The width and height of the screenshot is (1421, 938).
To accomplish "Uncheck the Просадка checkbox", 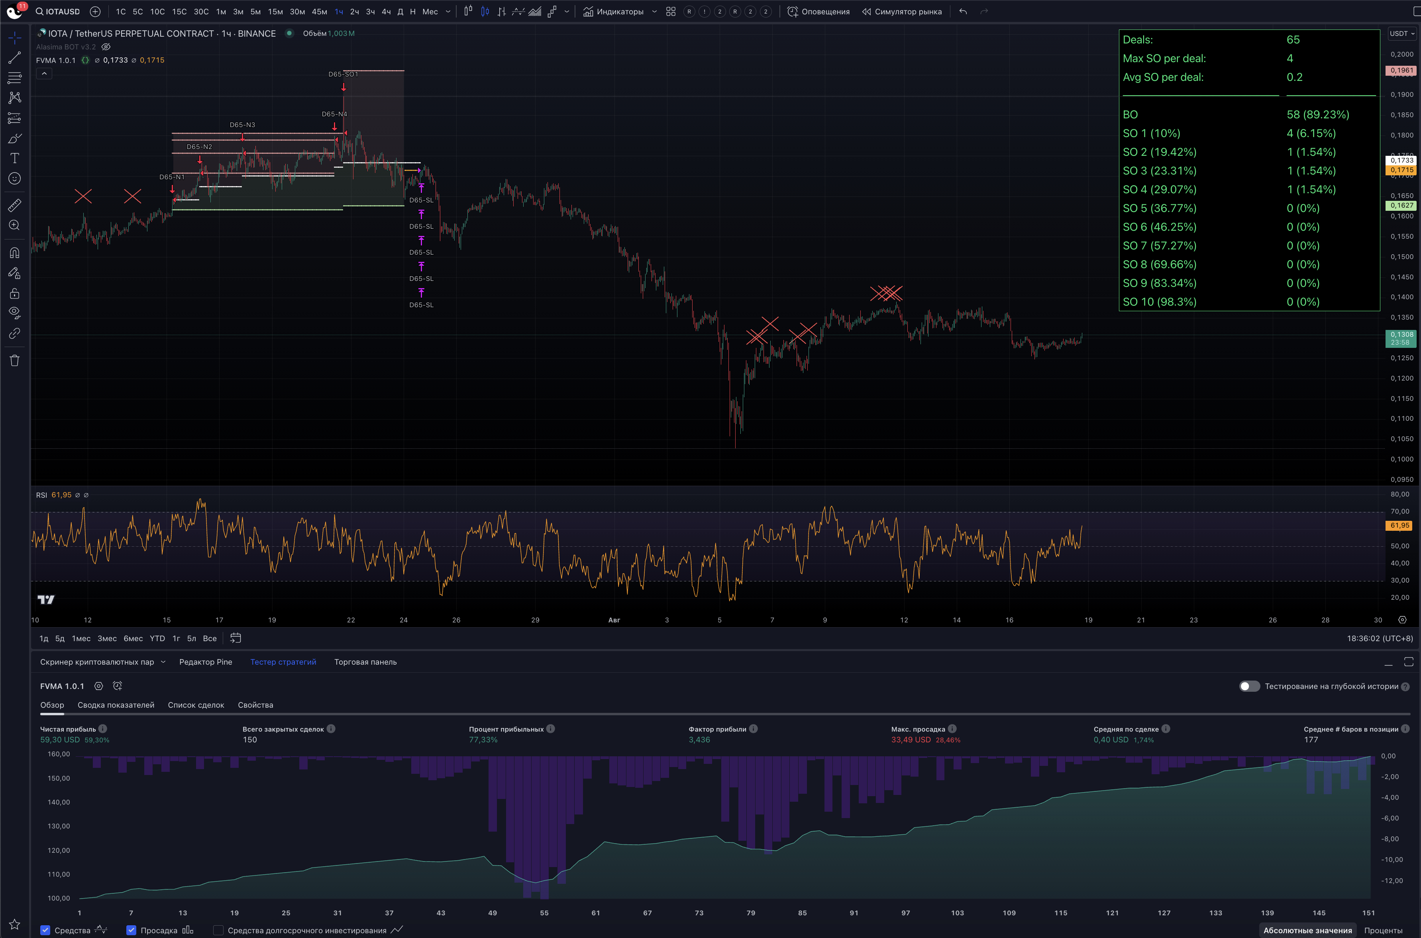I will [x=131, y=930].
